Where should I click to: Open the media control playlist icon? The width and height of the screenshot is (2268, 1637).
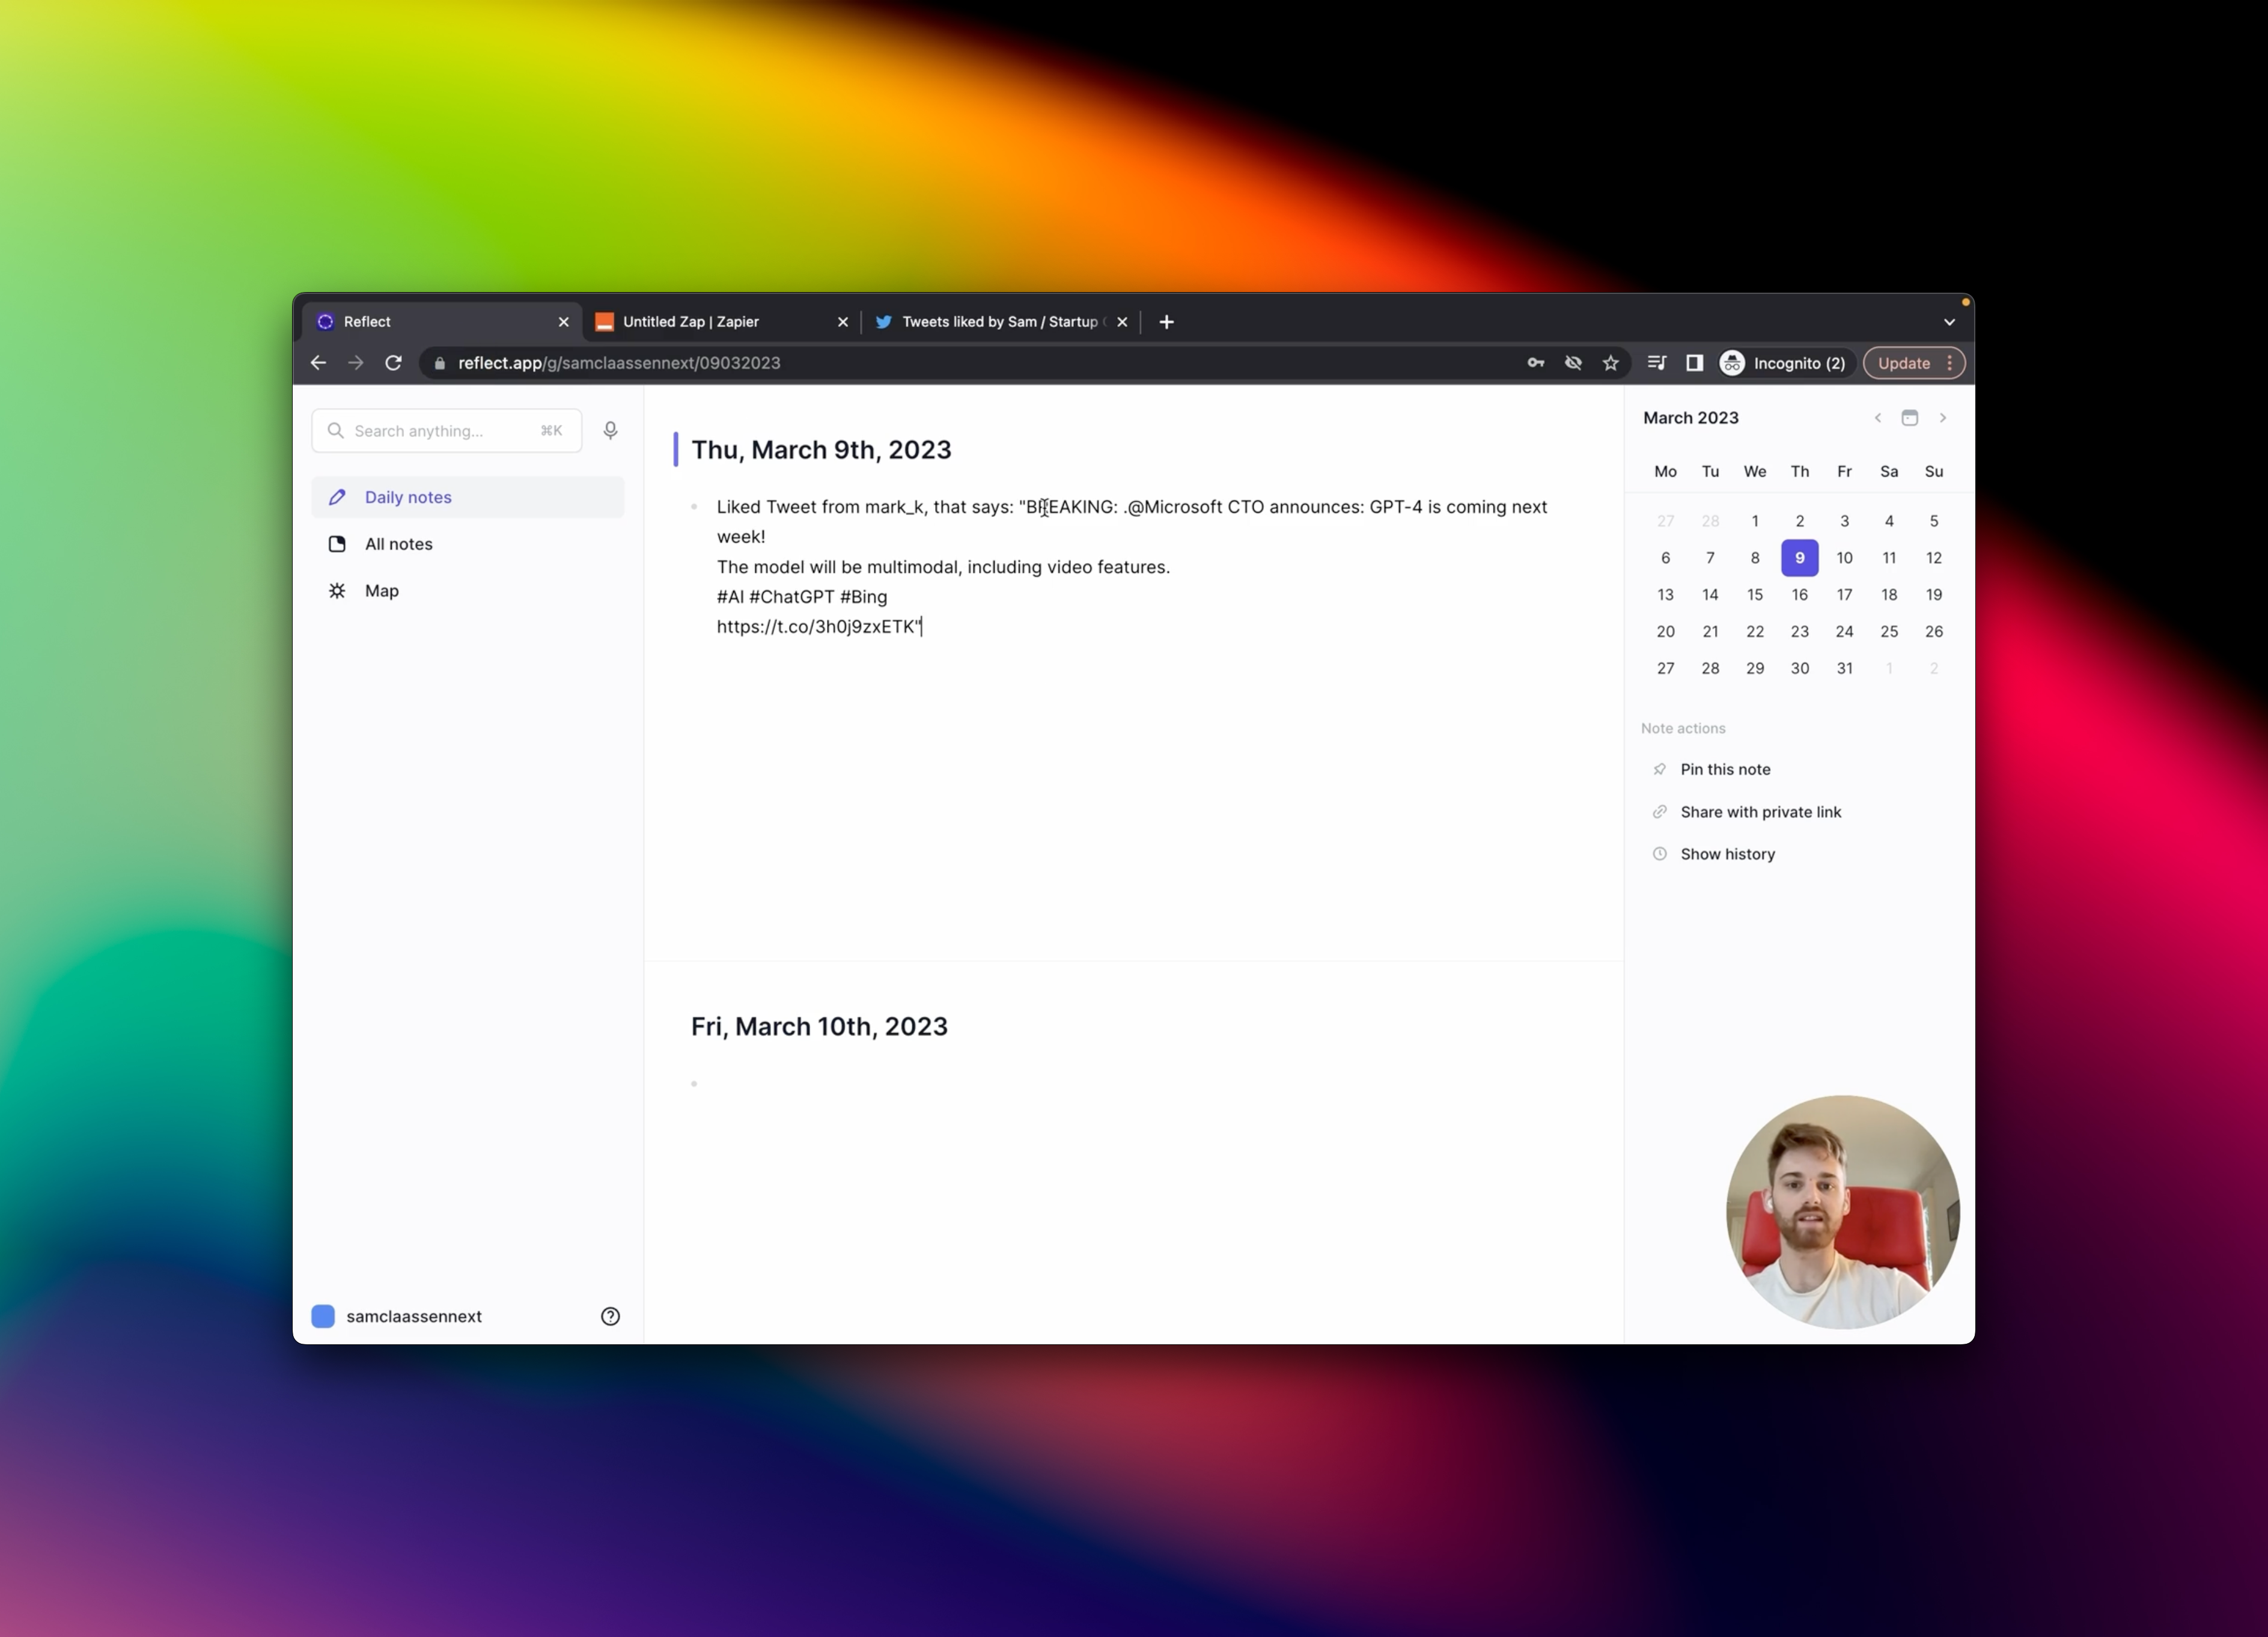point(1656,363)
